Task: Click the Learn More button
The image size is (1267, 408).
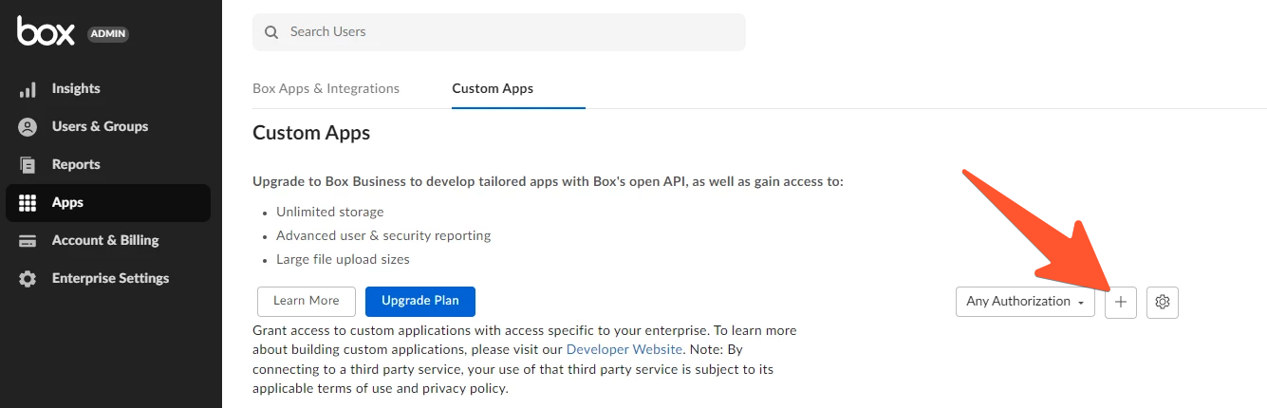Action: [x=307, y=301]
